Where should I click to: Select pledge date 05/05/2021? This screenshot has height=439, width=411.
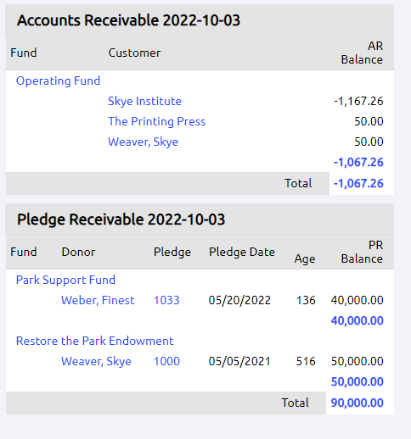(x=239, y=362)
